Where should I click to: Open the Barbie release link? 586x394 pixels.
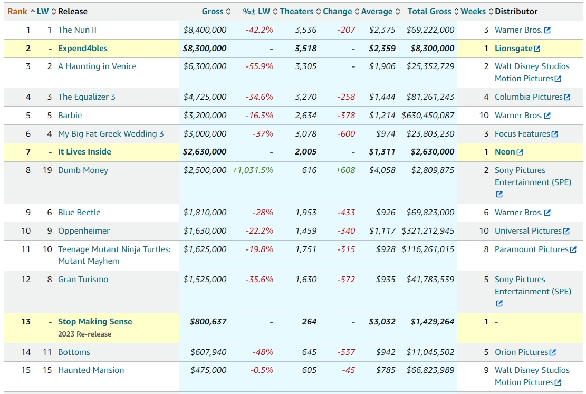click(x=70, y=115)
